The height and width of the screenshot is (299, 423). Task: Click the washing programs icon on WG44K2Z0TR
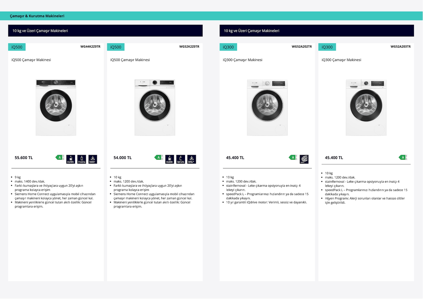point(71,159)
